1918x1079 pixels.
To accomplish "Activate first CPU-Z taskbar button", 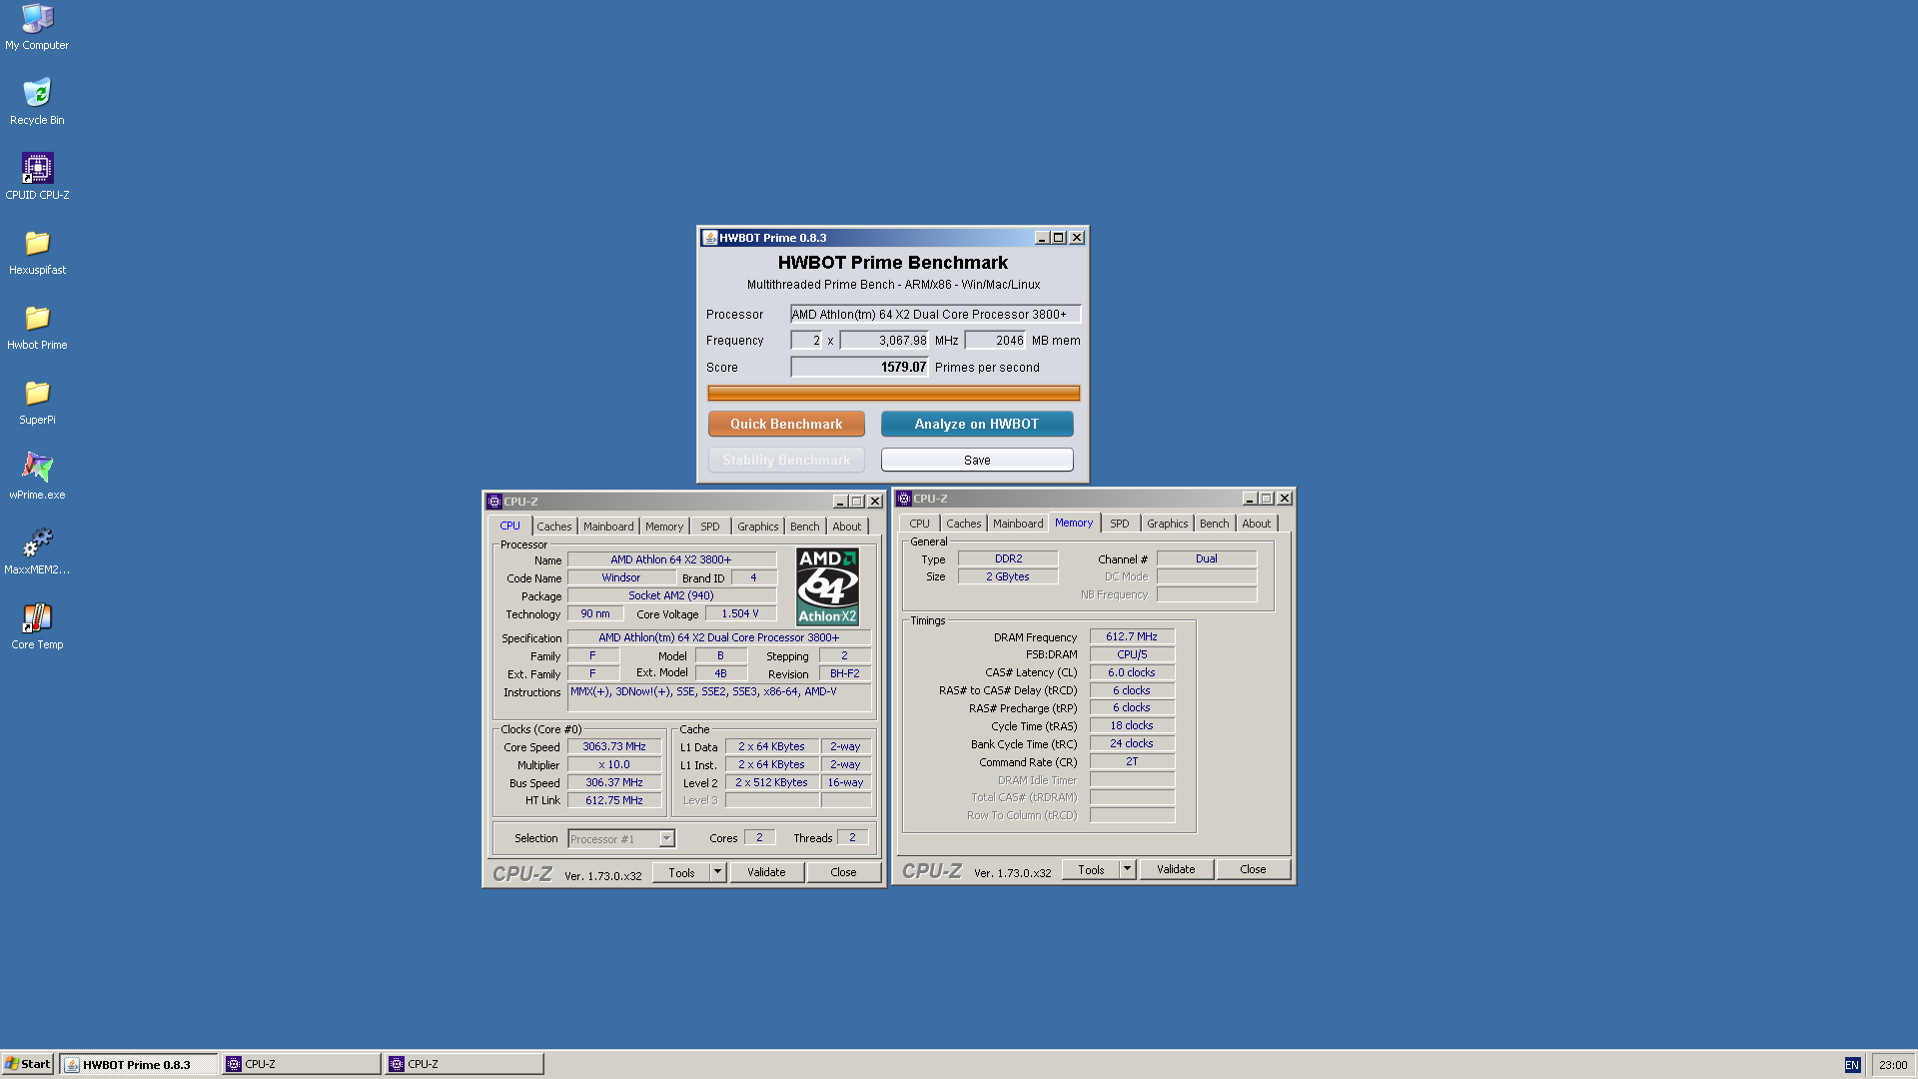I will pyautogui.click(x=302, y=1064).
